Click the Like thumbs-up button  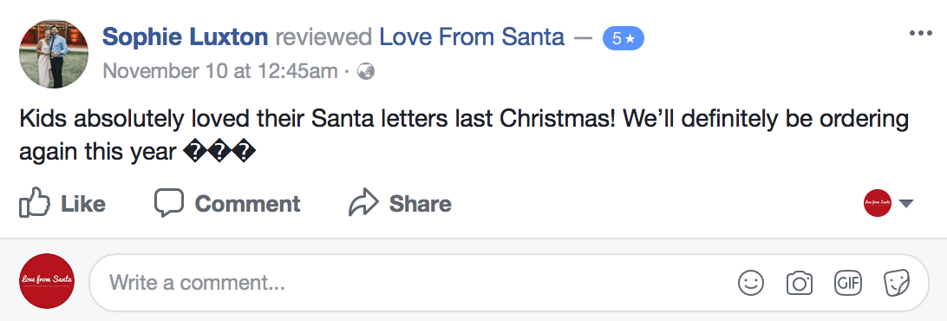click(x=62, y=203)
